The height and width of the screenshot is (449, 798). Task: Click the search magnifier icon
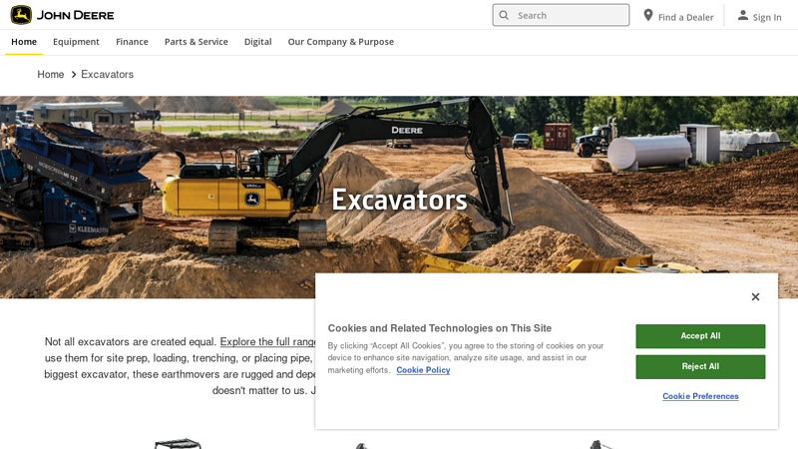504,15
